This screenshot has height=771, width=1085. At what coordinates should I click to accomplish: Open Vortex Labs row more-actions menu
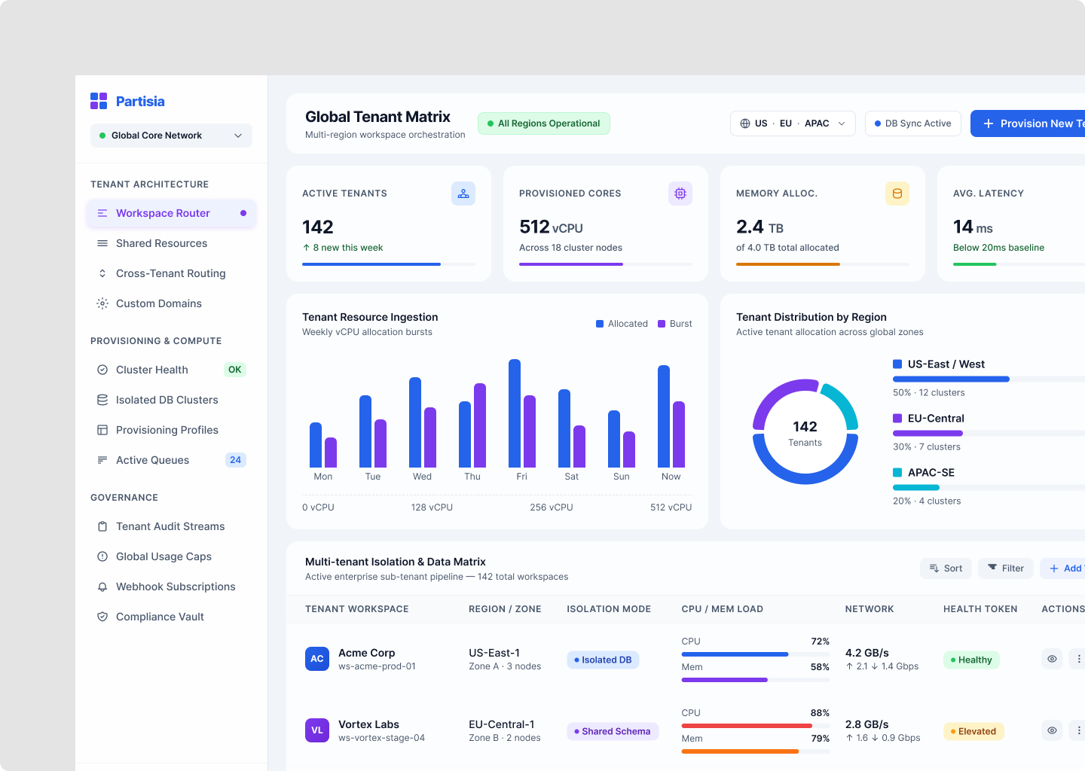pyautogui.click(x=1079, y=730)
